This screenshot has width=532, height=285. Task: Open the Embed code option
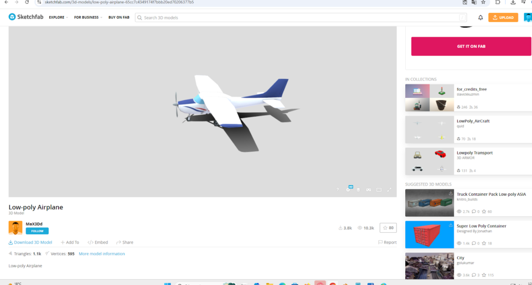coord(98,243)
